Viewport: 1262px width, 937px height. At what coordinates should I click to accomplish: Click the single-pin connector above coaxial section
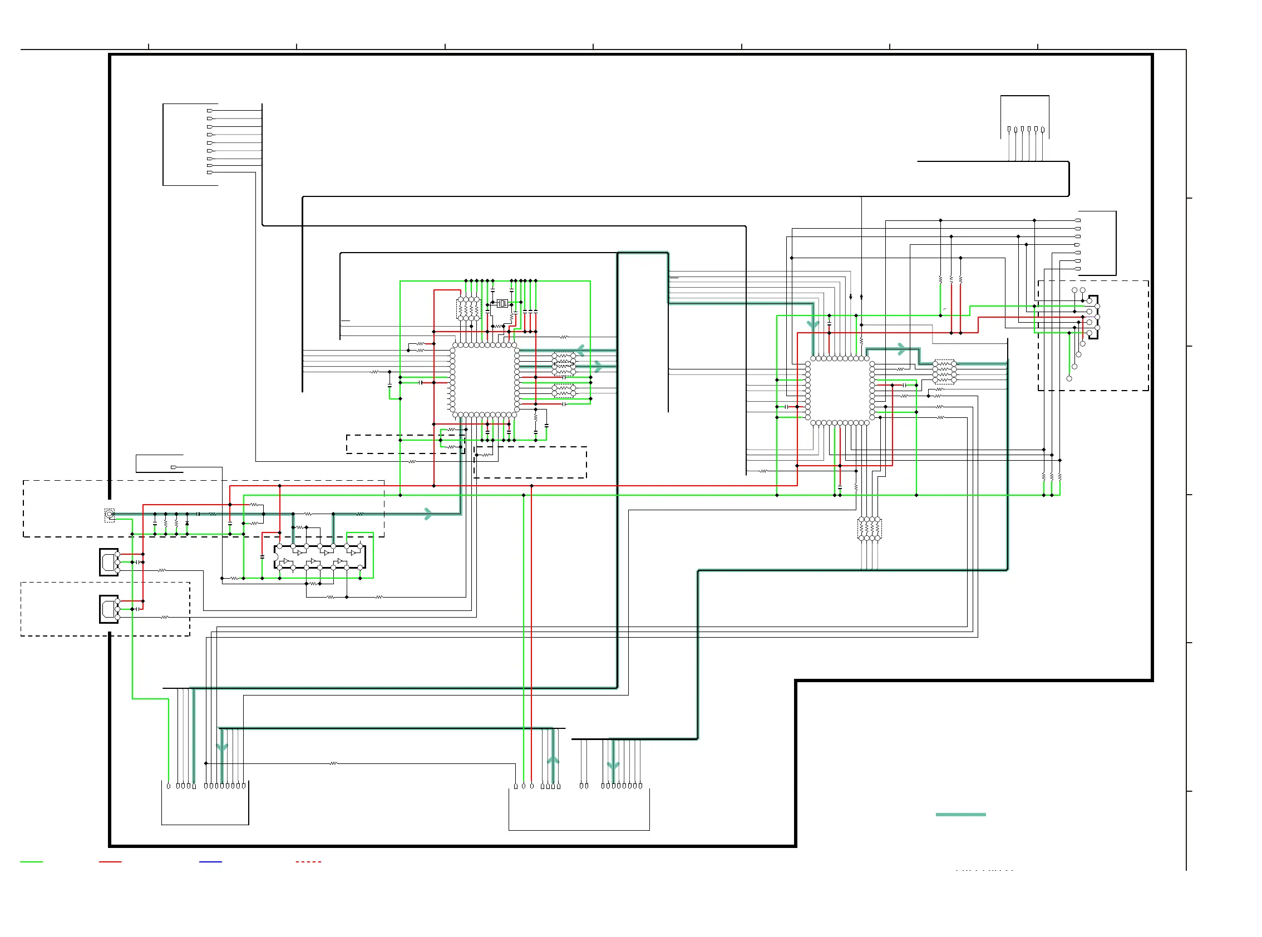[159, 464]
